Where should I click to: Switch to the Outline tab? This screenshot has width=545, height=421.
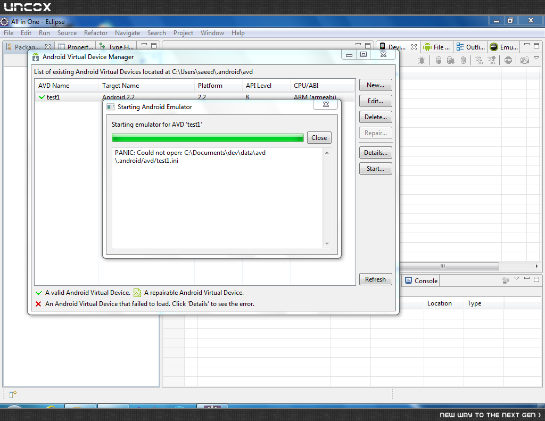(470, 47)
